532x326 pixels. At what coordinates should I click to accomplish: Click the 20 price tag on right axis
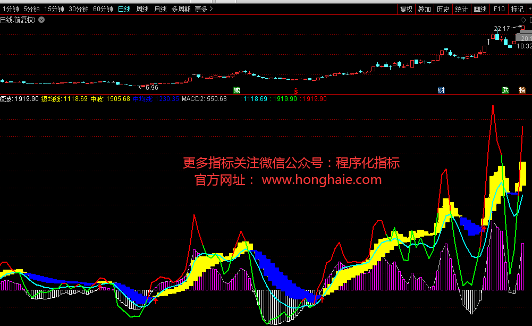click(x=525, y=39)
